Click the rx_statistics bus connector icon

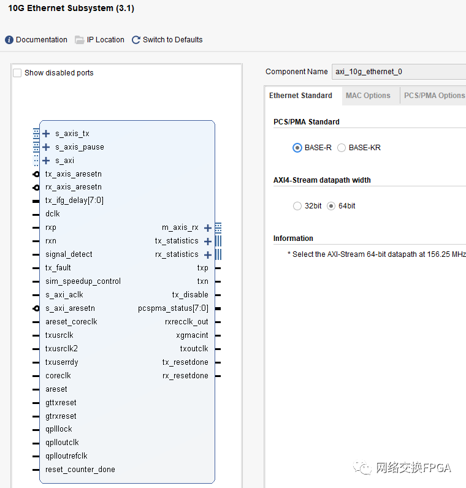(x=218, y=255)
